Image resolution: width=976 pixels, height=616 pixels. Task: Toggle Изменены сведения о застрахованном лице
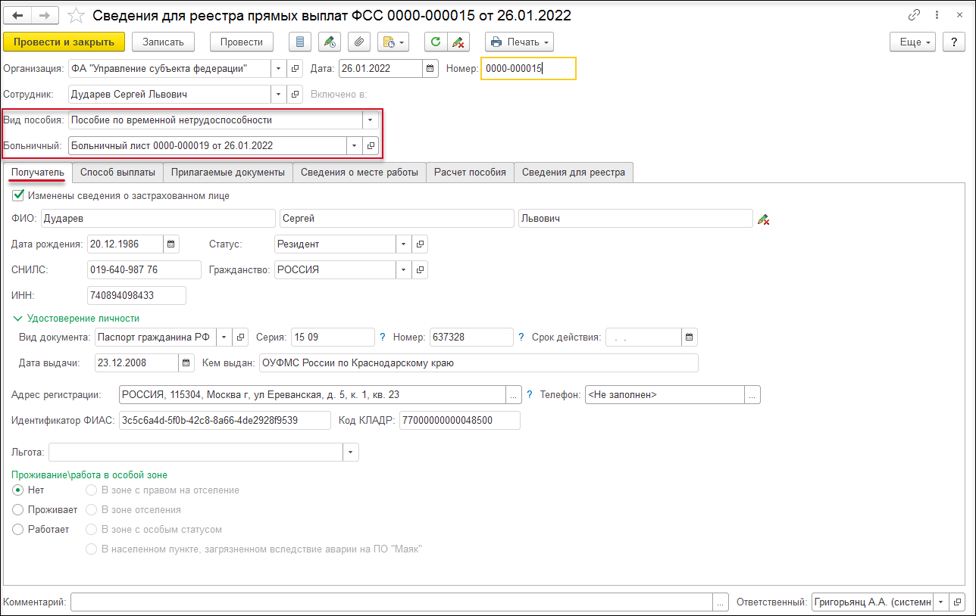[18, 195]
